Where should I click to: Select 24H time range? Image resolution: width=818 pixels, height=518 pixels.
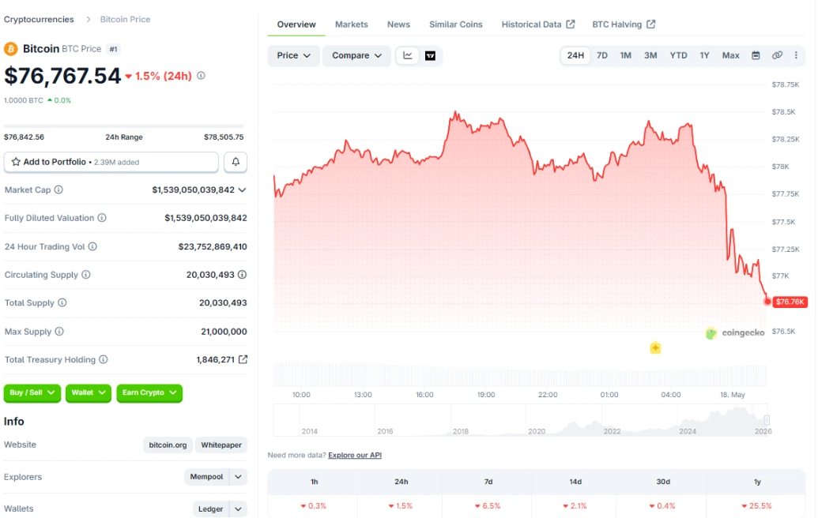pyautogui.click(x=575, y=55)
